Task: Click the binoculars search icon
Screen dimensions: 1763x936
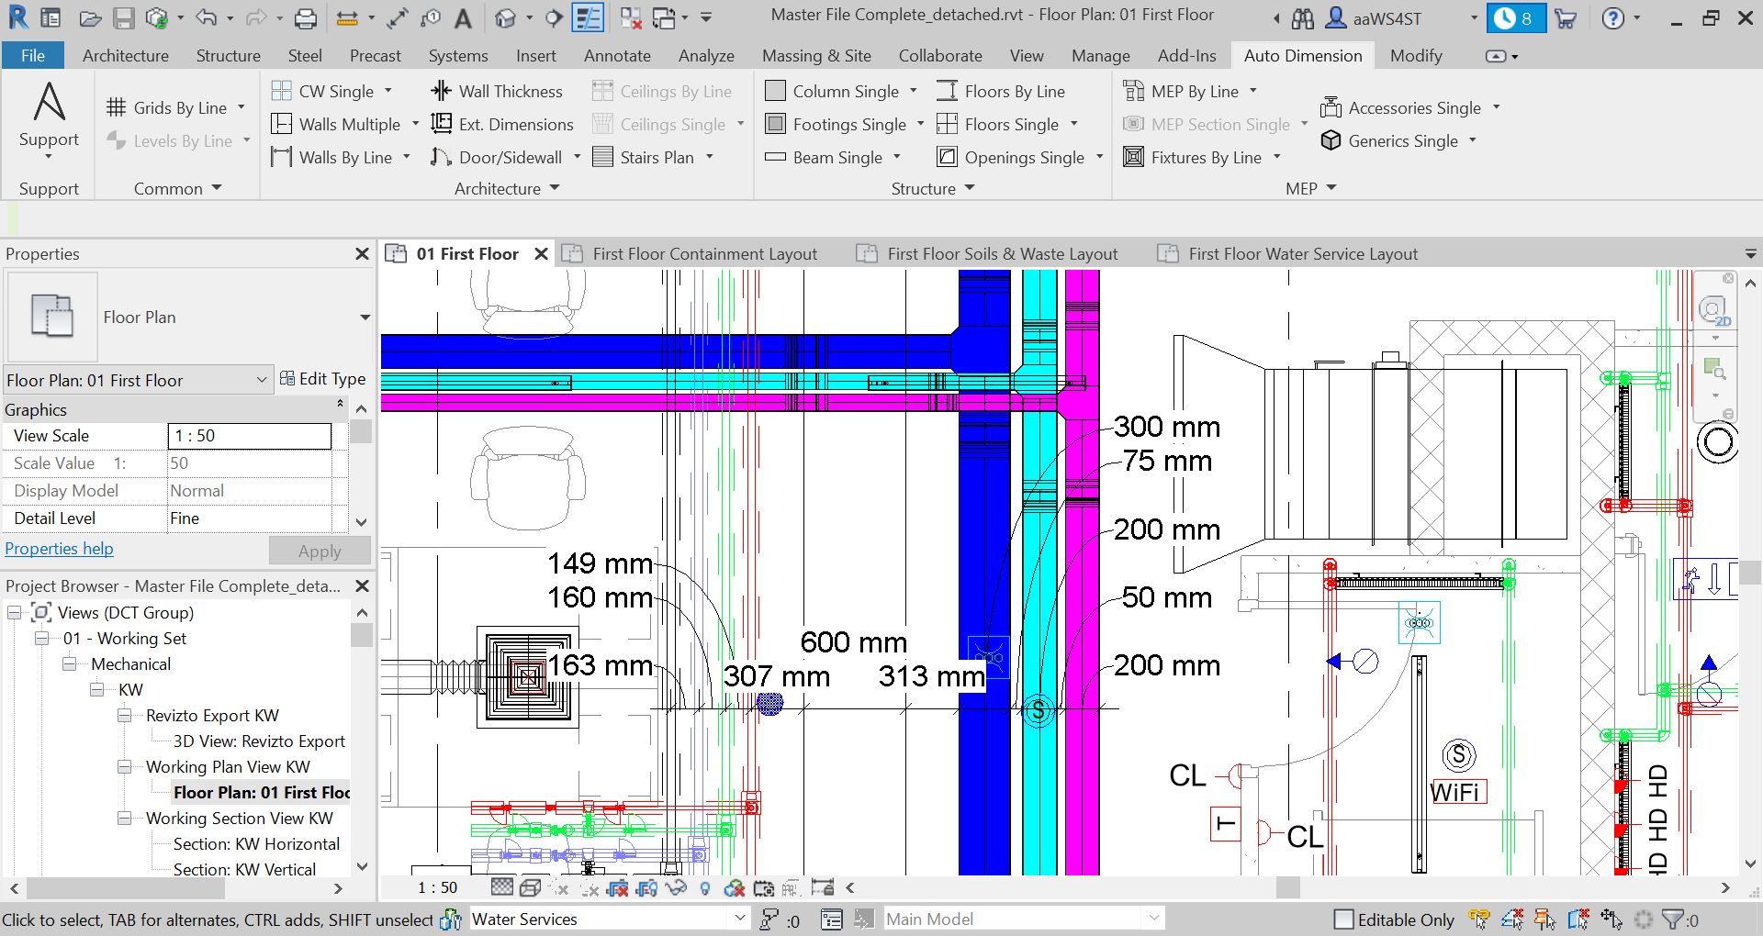Action: [1302, 17]
